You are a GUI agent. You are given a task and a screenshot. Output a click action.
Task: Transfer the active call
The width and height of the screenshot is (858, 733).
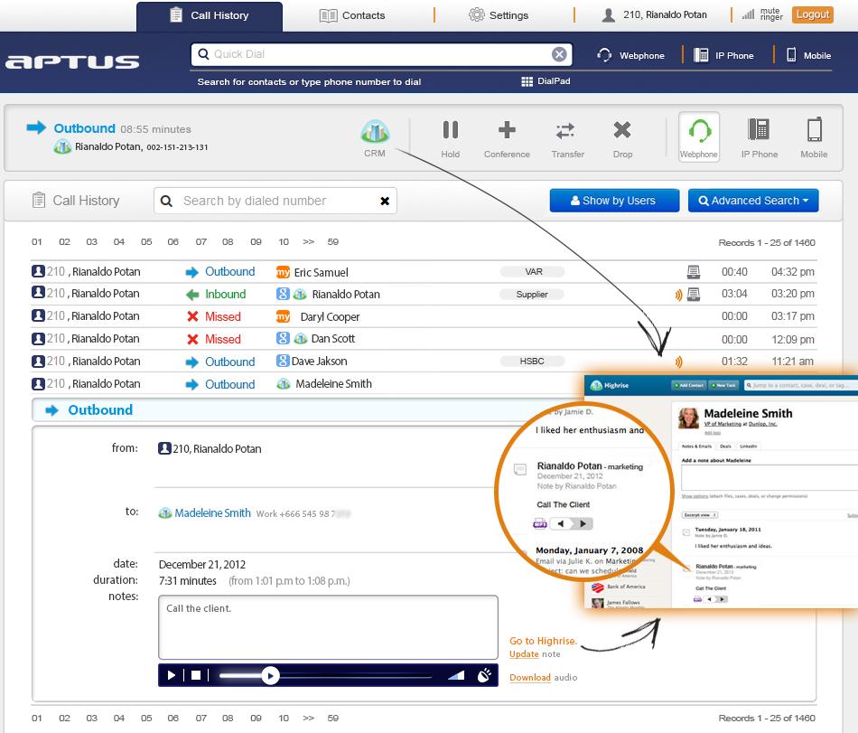[566, 137]
